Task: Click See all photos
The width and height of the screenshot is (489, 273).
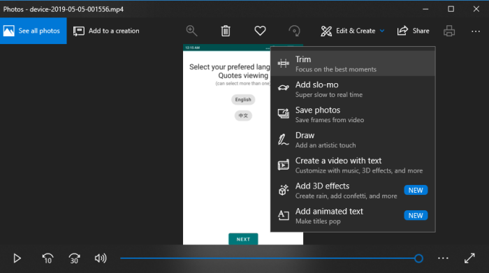Action: pos(34,31)
